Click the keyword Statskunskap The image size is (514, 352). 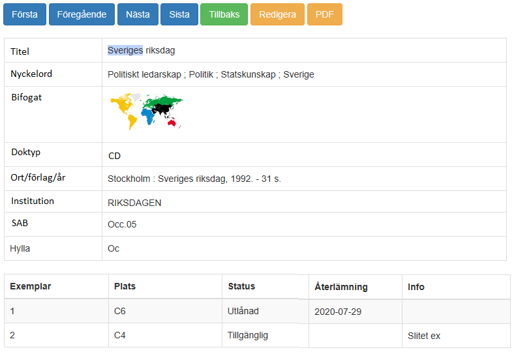pos(248,75)
